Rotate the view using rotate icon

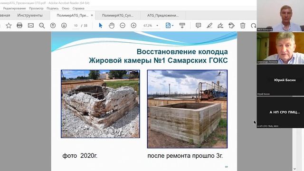[253, 25]
